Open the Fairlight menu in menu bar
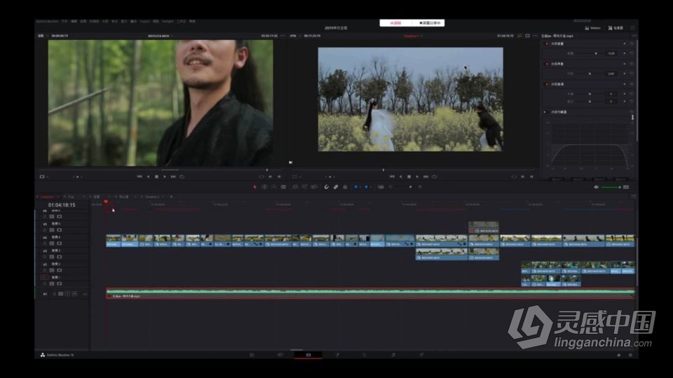Image resolution: width=673 pixels, height=378 pixels. coord(168,22)
